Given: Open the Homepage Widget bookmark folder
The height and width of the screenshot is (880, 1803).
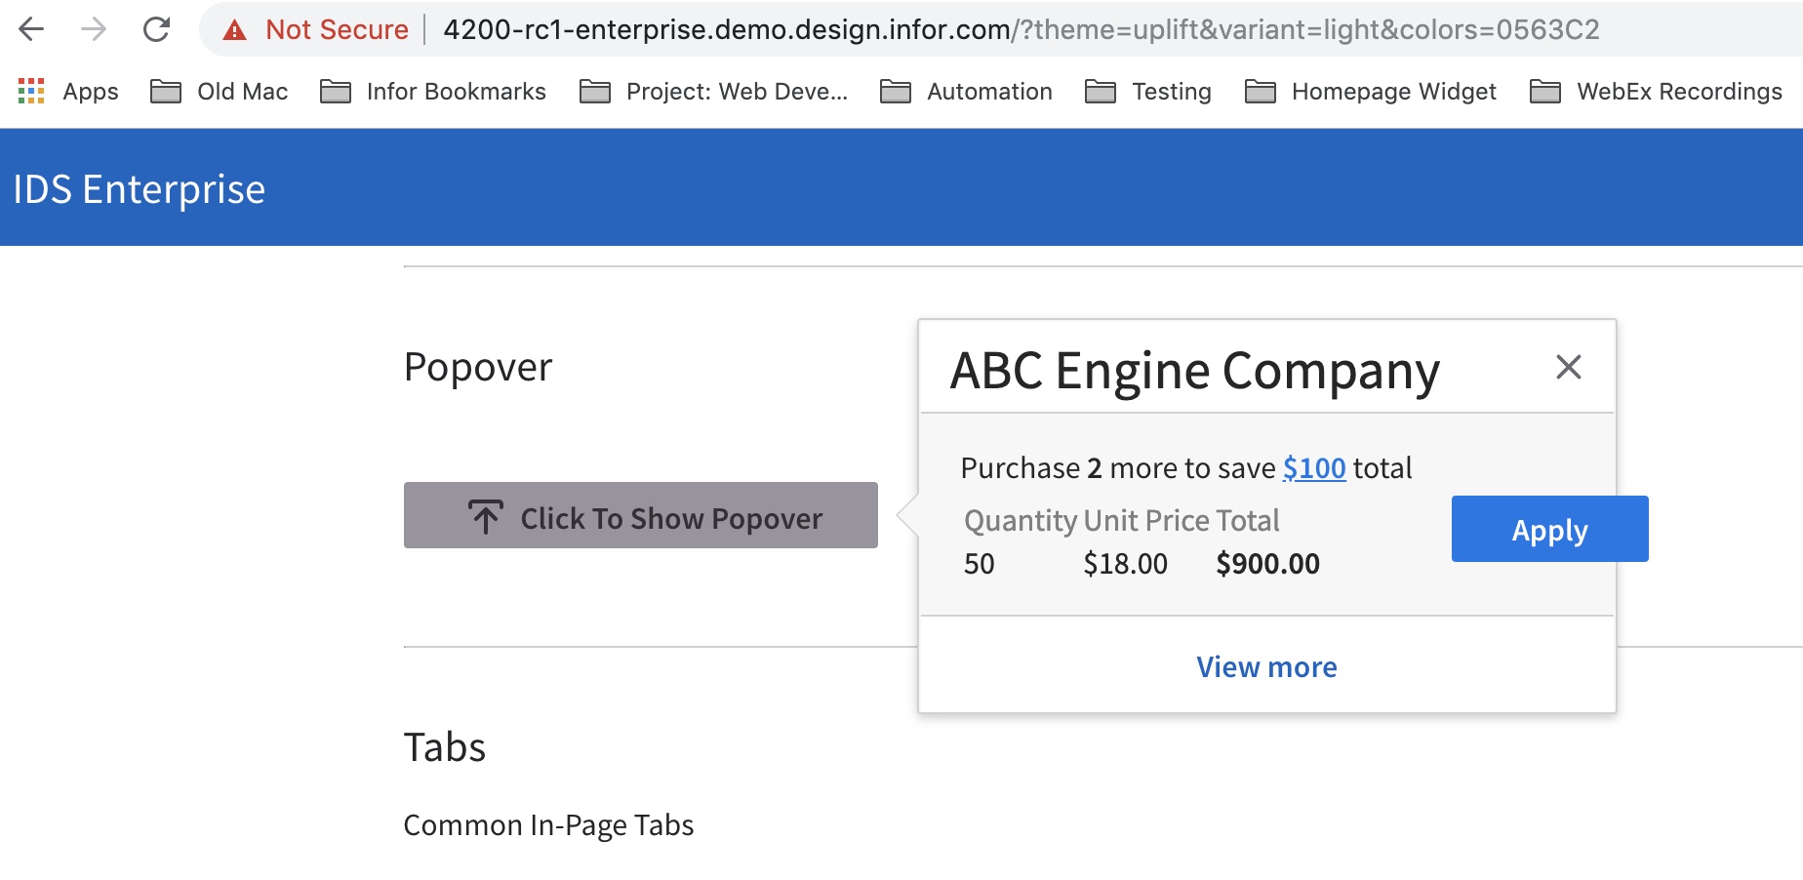Looking at the screenshot, I should coord(1371,91).
